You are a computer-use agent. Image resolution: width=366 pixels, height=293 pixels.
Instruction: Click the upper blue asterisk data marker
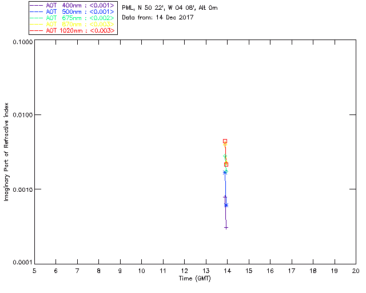[x=225, y=173]
